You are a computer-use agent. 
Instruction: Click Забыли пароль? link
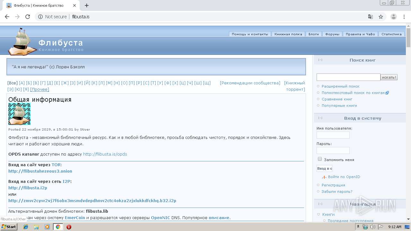tap(337, 192)
